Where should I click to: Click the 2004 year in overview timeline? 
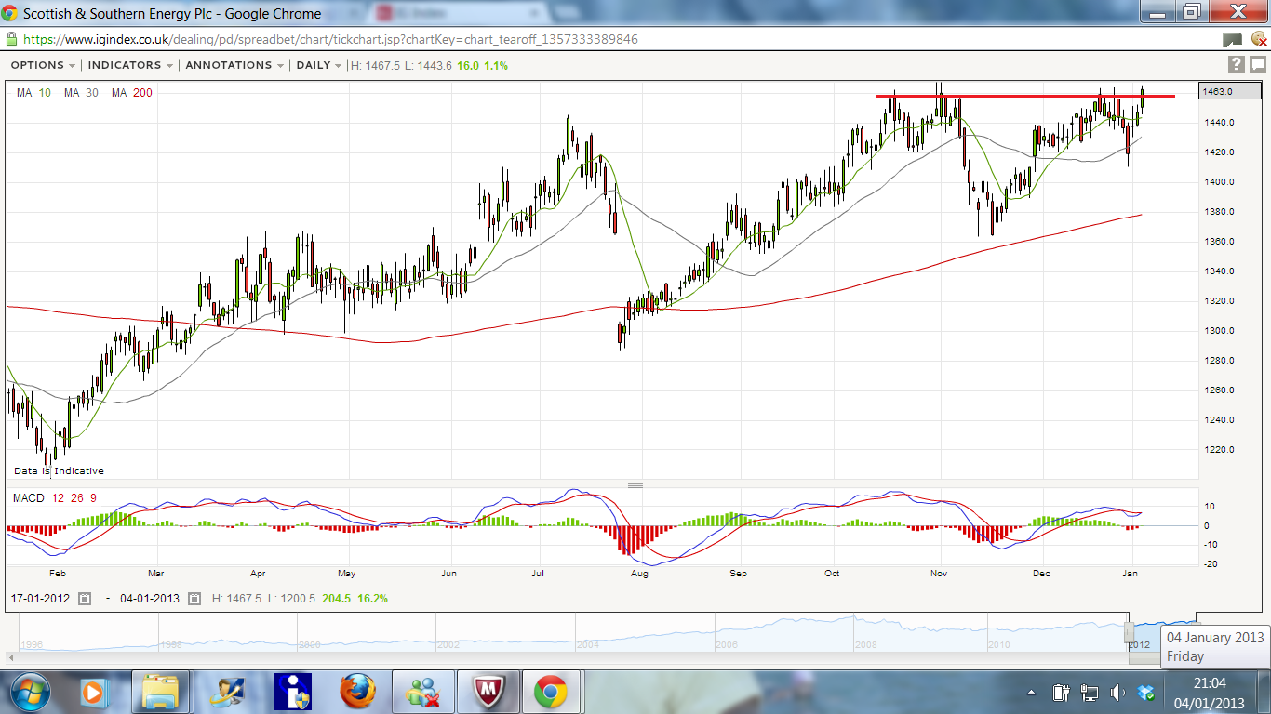pyautogui.click(x=588, y=644)
